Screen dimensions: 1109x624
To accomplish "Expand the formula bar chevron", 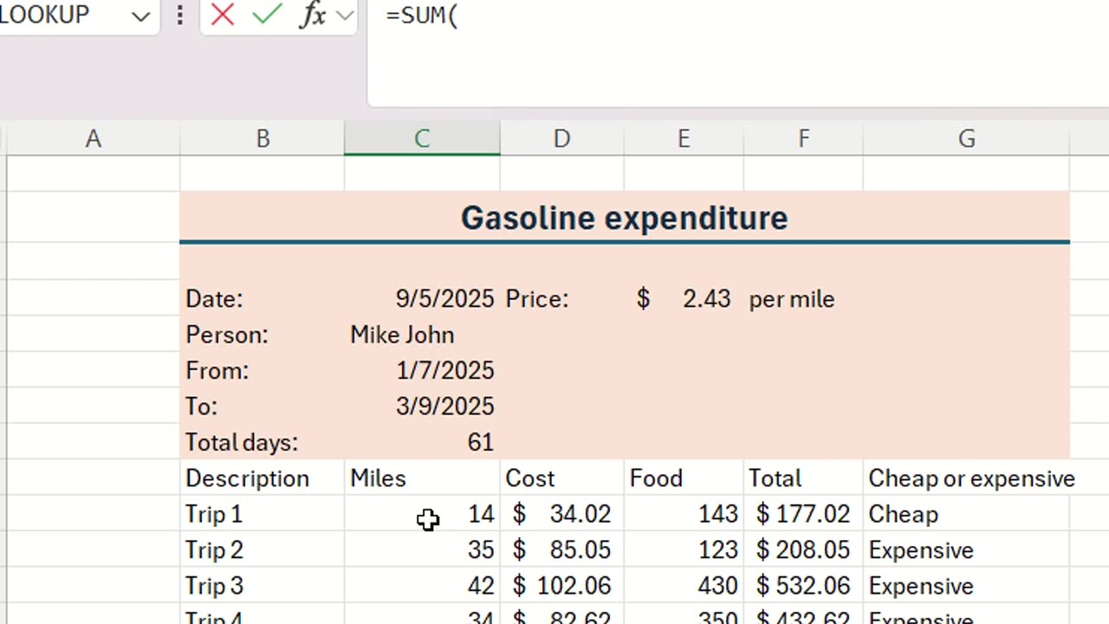I will point(344,15).
